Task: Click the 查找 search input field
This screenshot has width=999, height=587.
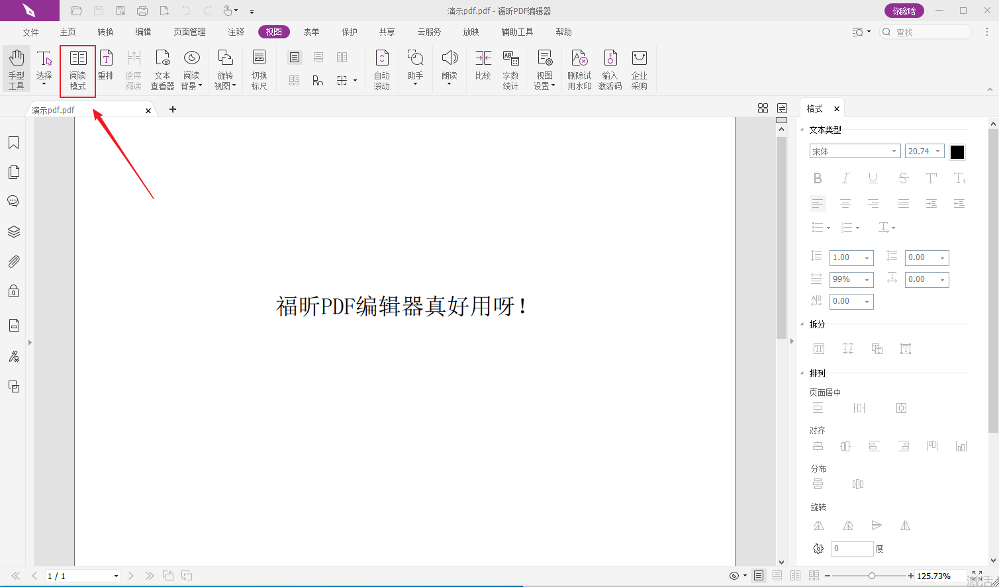Action: tap(931, 32)
